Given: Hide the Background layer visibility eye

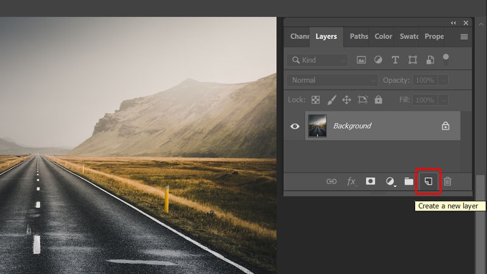Looking at the screenshot, I should (x=295, y=126).
